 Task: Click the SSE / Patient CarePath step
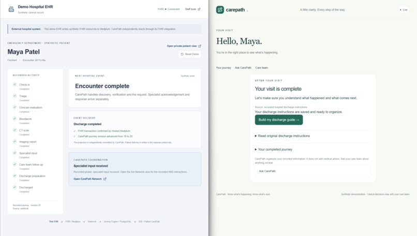pyautogui.click(x=149, y=222)
